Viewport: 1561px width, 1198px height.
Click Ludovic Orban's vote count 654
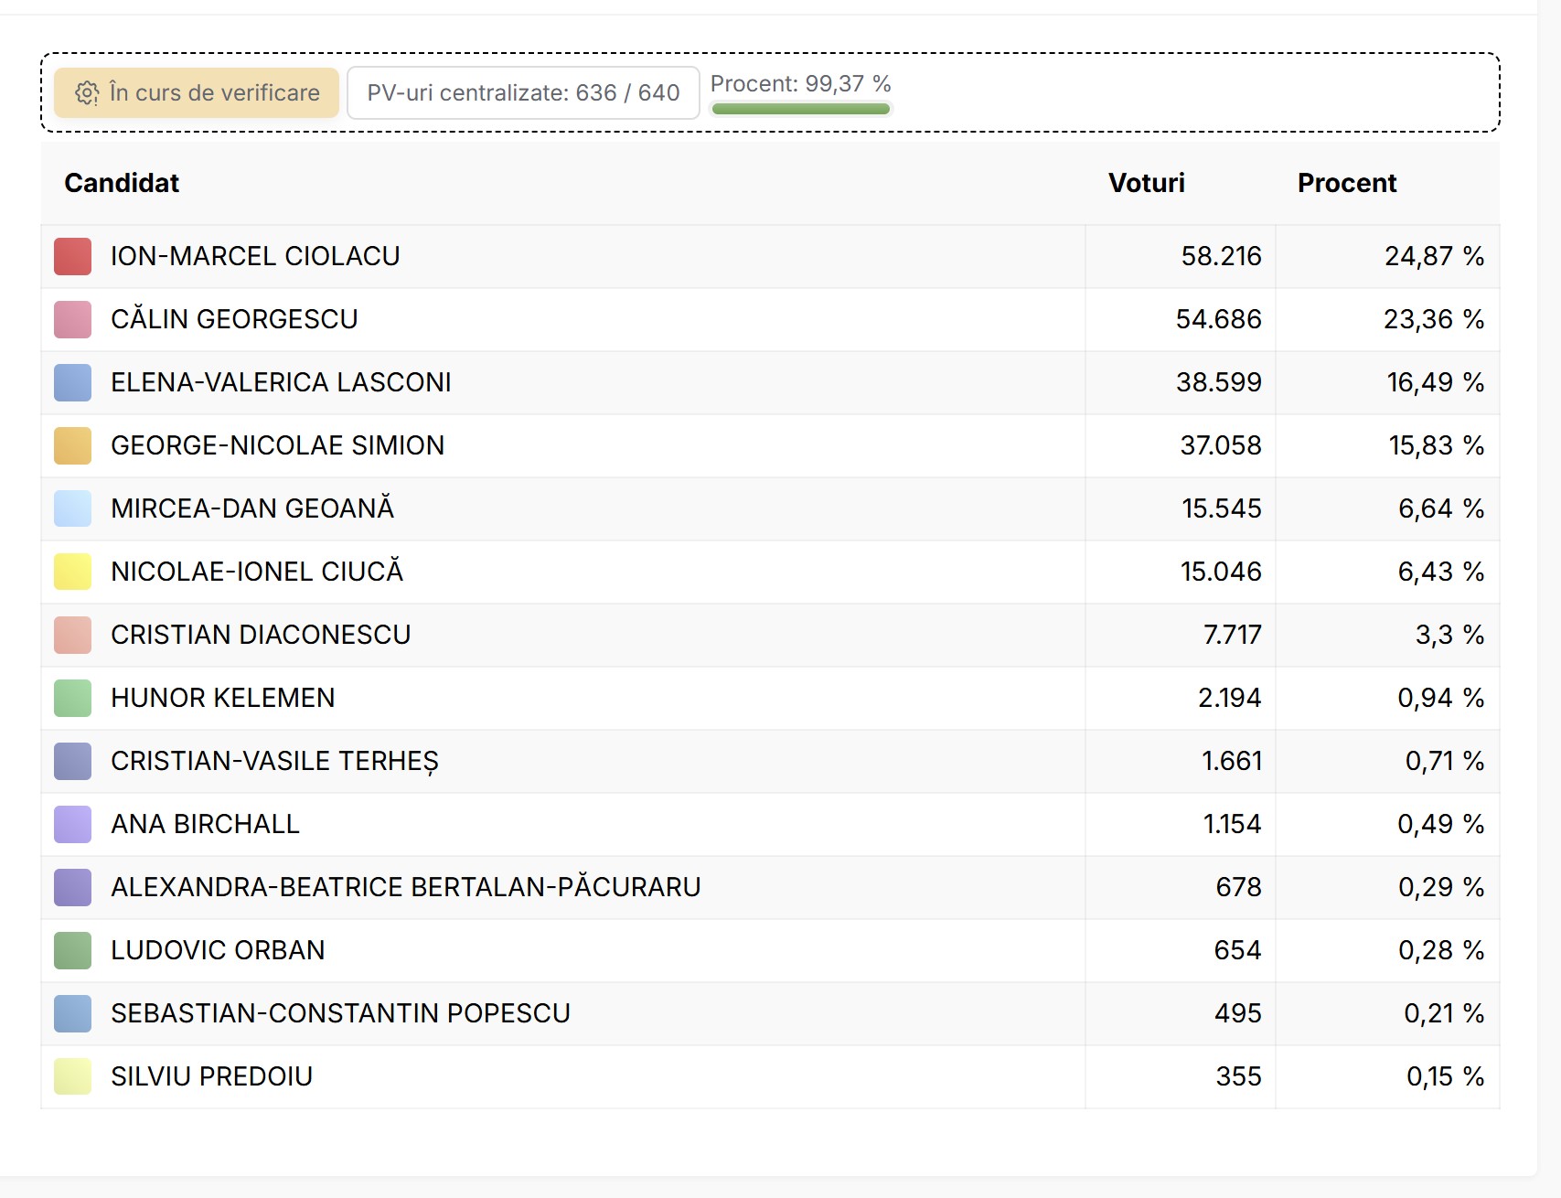point(1237,950)
